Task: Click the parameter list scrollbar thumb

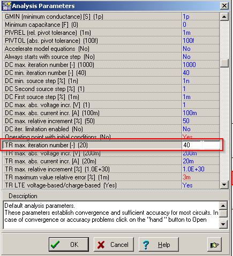Action: 224,63
